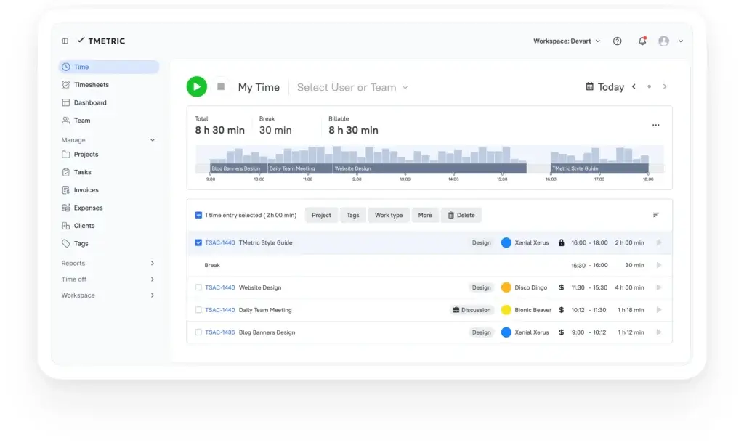The width and height of the screenshot is (744, 445).
Task: Open TSAC-1440 link on Website Design row
Action: coord(219,287)
